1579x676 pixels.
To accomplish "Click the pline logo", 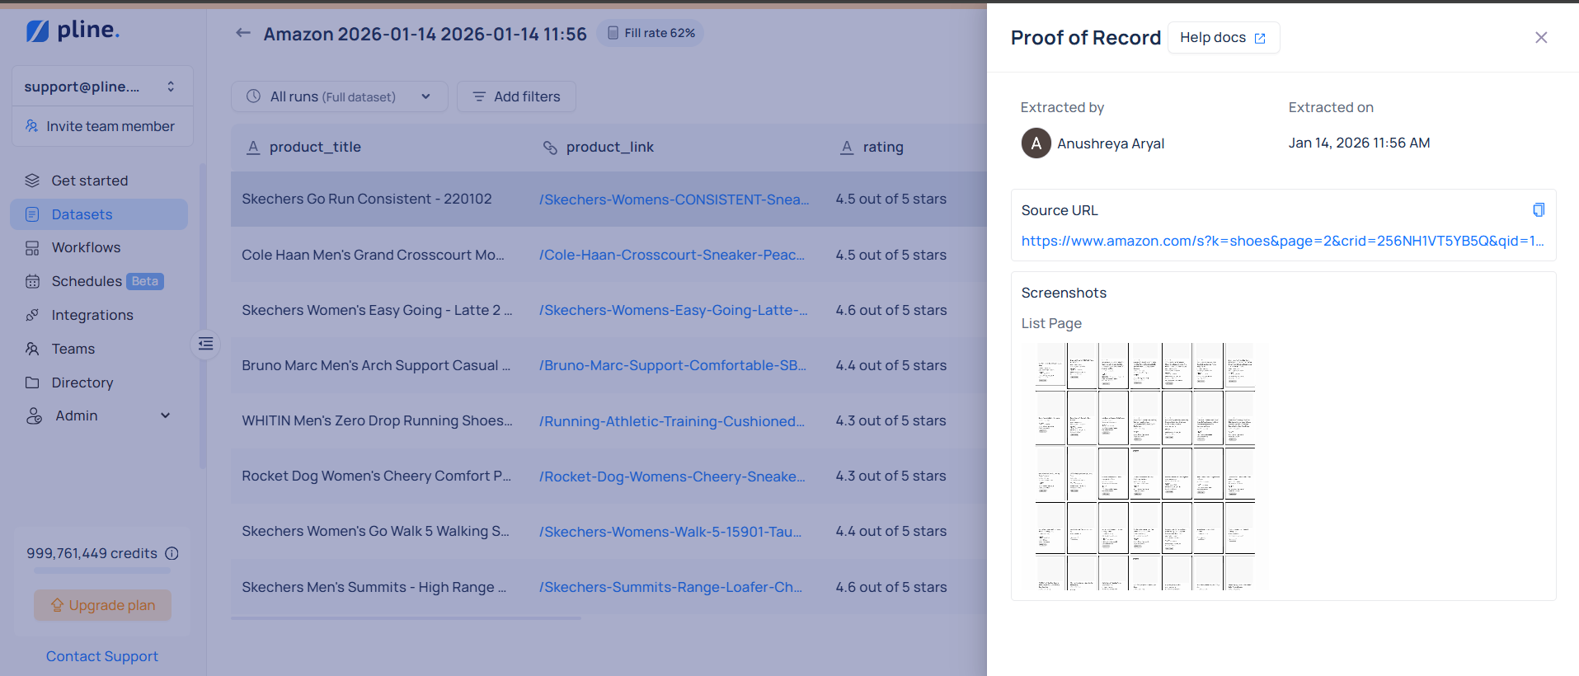I will [73, 31].
